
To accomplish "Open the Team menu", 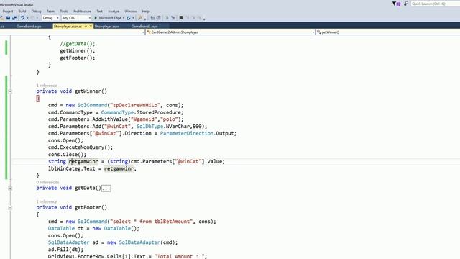I will (50, 12).
